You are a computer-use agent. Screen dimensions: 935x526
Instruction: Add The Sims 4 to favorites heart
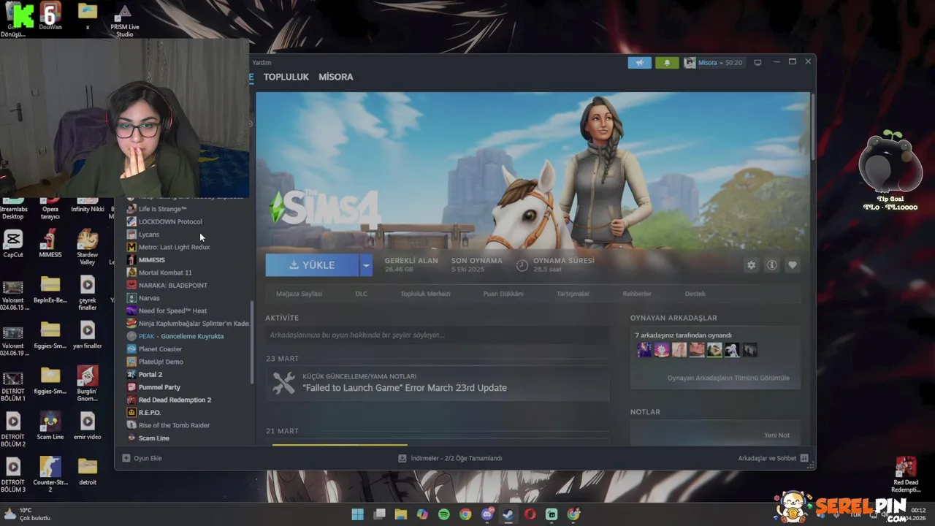pyautogui.click(x=792, y=265)
